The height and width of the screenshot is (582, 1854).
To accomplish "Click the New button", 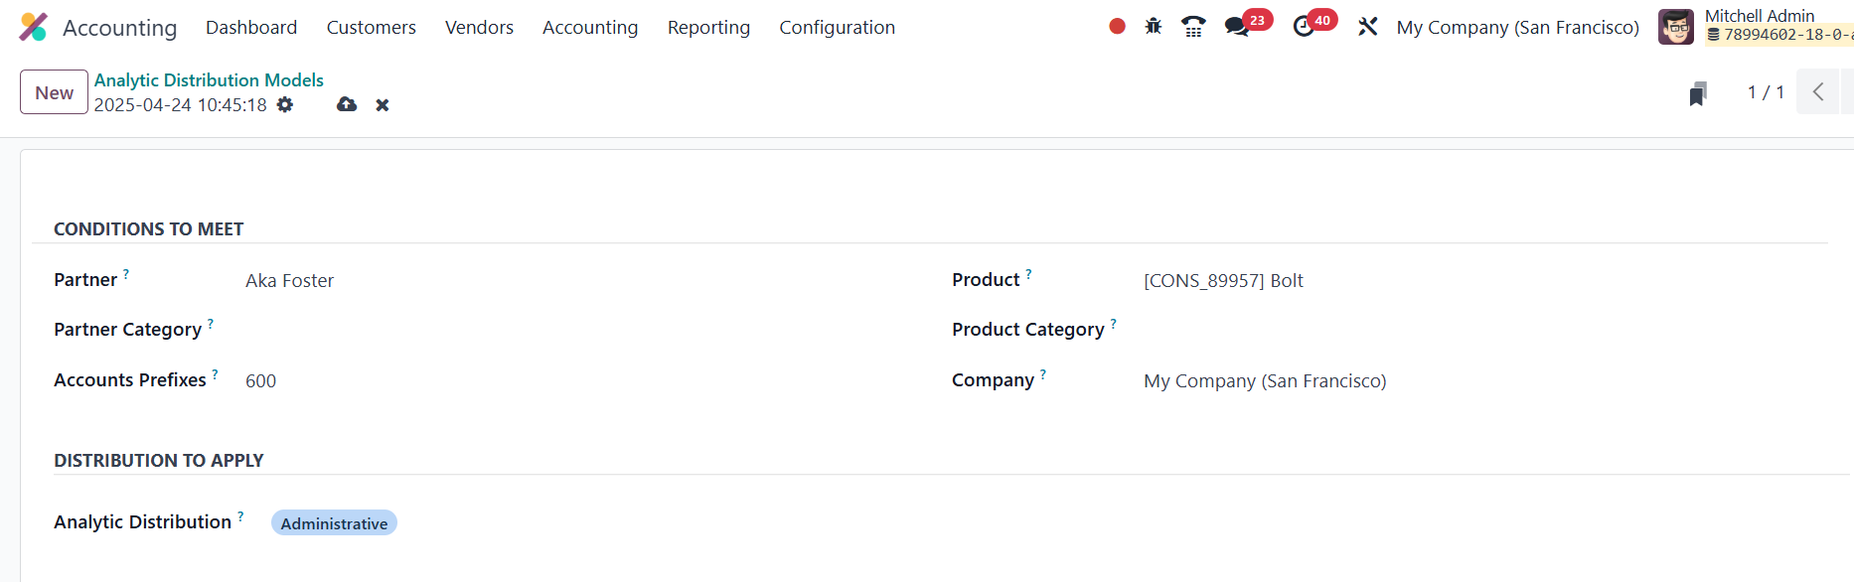I will 54,92.
